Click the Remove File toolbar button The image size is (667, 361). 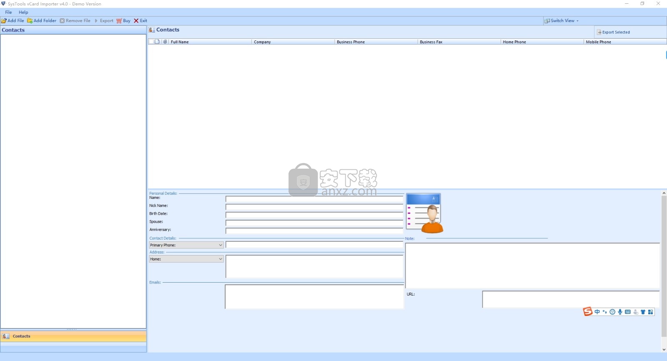point(75,20)
